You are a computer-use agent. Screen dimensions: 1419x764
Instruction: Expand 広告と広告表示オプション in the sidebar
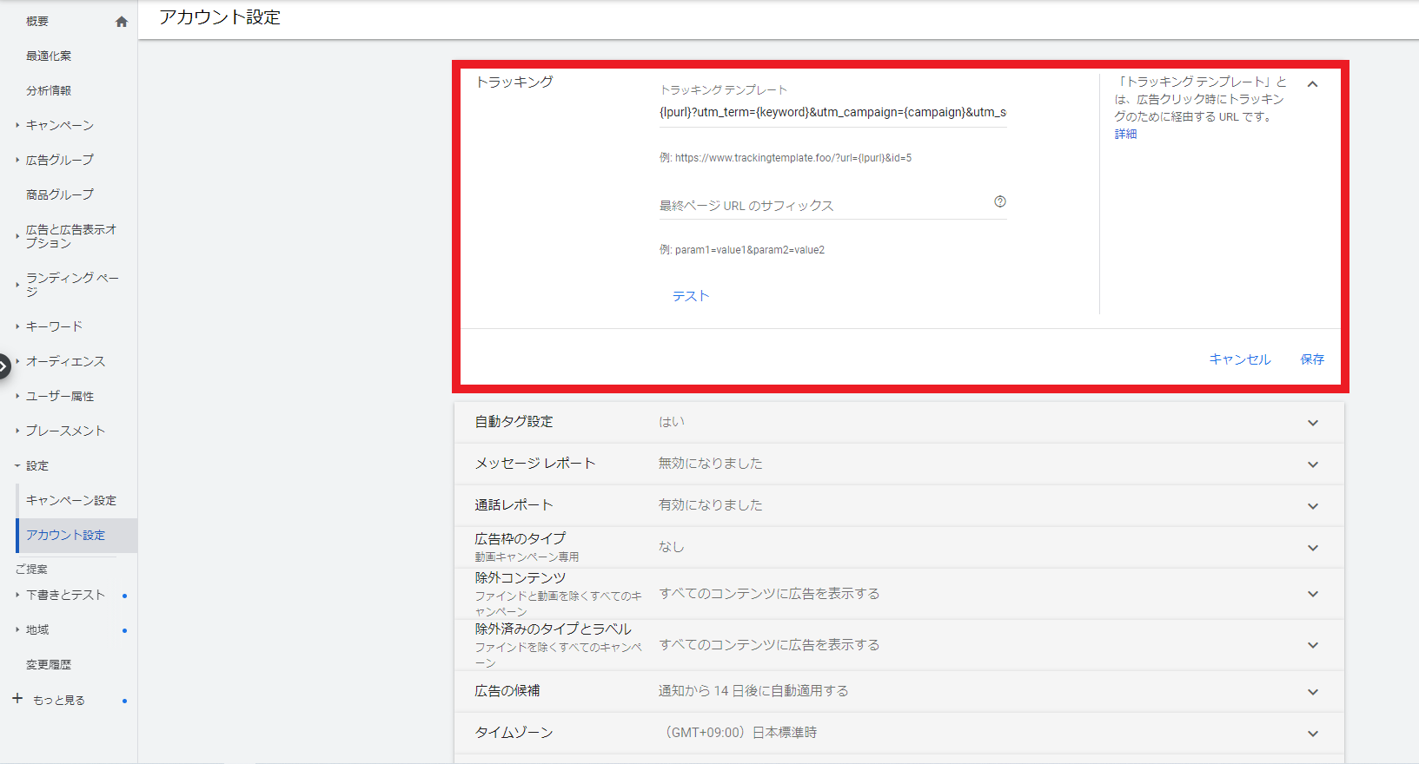point(71,236)
